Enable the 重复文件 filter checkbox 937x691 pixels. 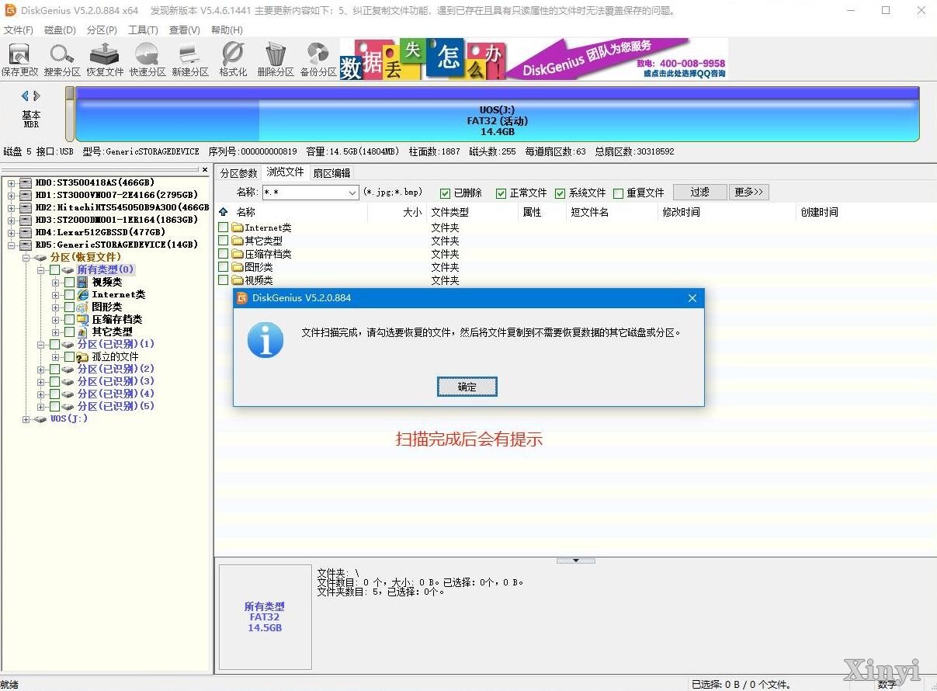(619, 193)
